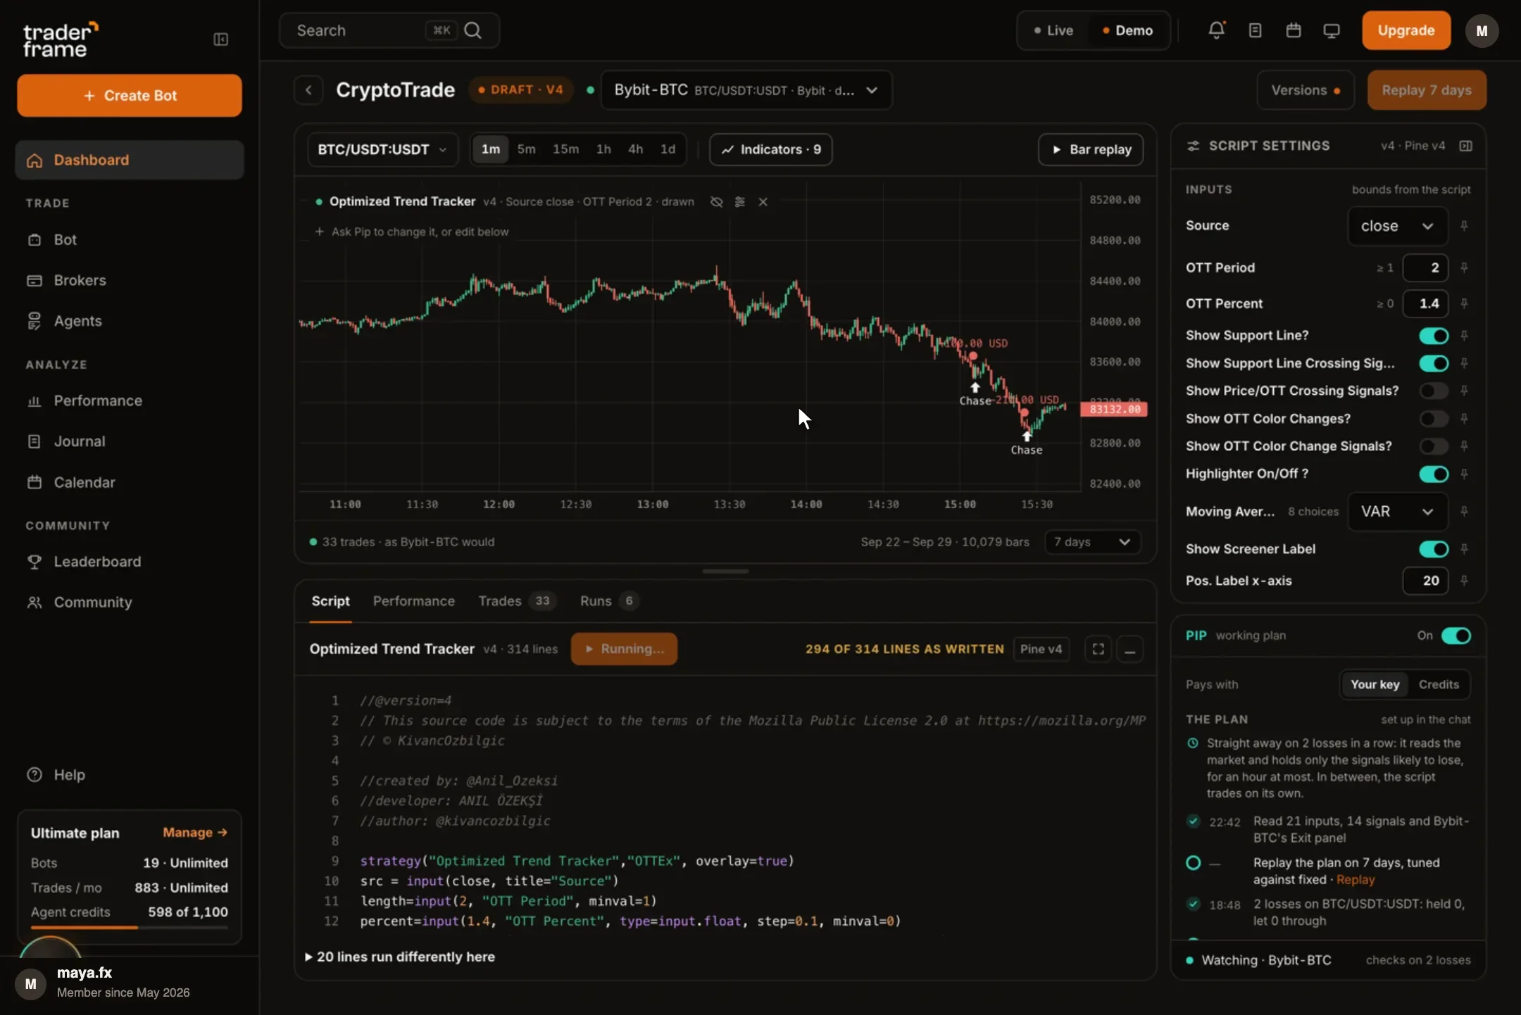Image resolution: width=1521 pixels, height=1015 pixels.
Task: Go back with the arrow beside CryptoTrade
Action: point(308,90)
